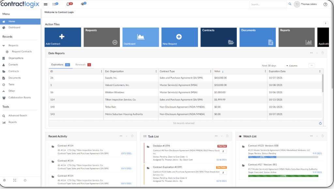The image size is (334, 189).
Task: Click the Add Contract action tile
Action: tap(63, 37)
